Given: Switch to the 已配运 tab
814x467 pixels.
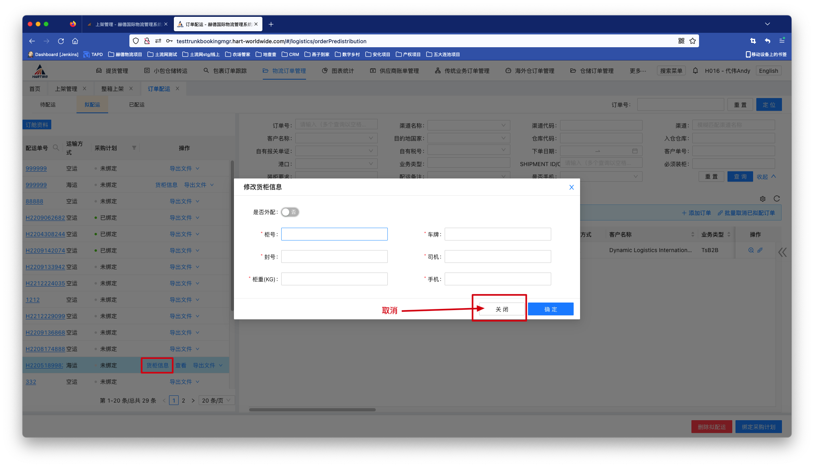Looking at the screenshot, I should point(137,105).
